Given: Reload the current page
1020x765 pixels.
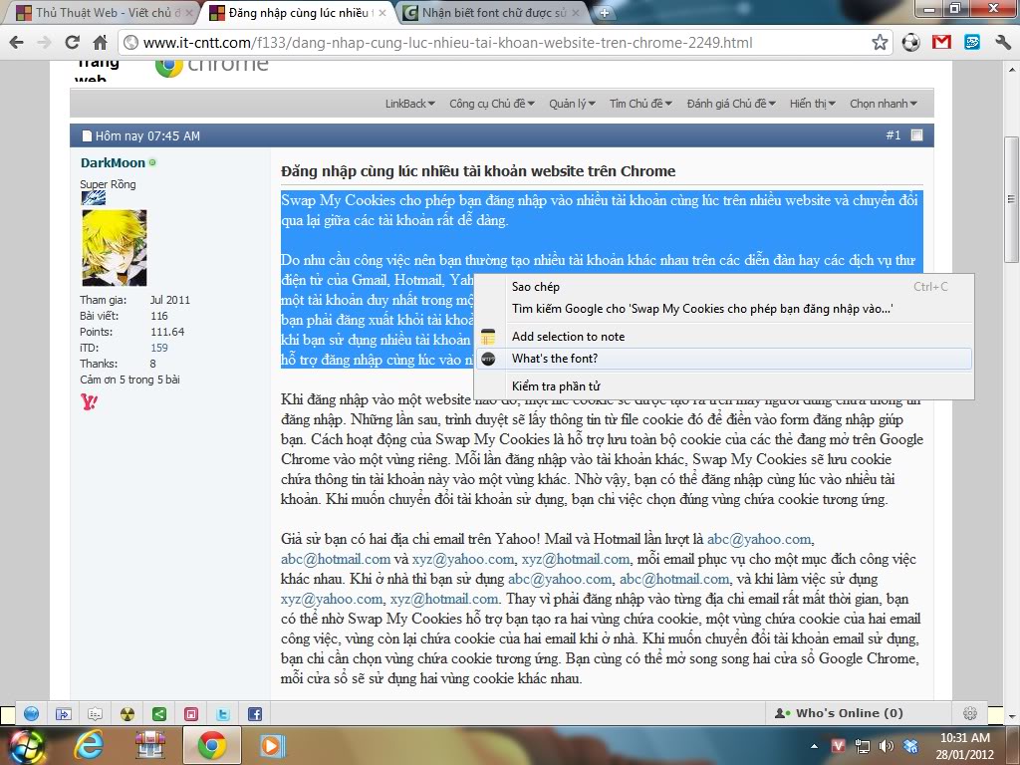Looking at the screenshot, I should pos(72,43).
